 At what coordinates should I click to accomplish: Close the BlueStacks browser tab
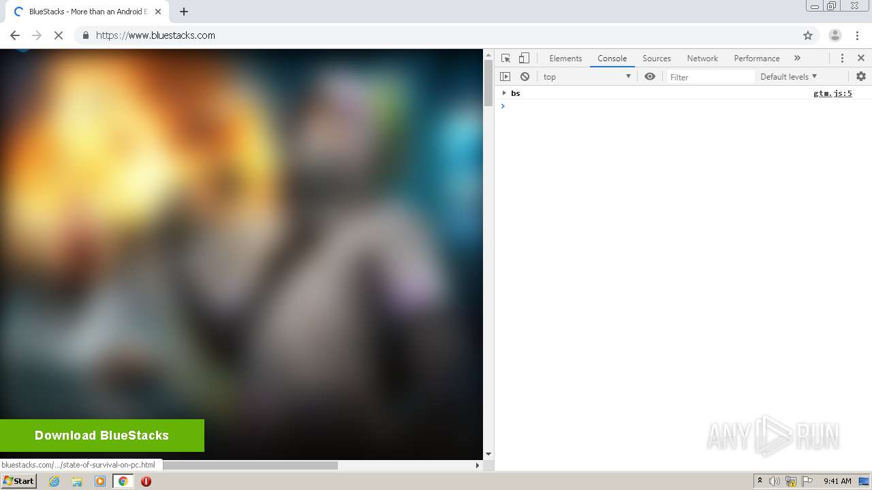157,12
